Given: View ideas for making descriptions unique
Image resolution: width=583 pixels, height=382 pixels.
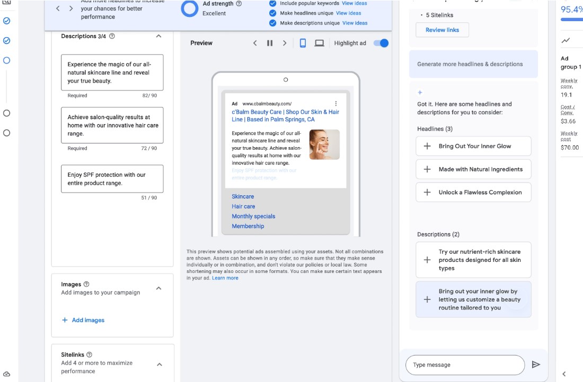Looking at the screenshot, I should [x=355, y=23].
